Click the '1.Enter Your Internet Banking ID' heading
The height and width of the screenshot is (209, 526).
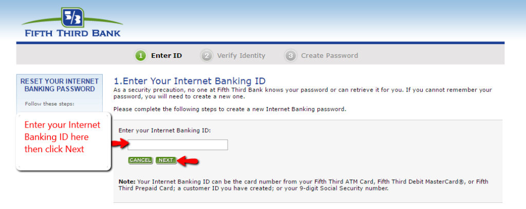[x=190, y=81]
